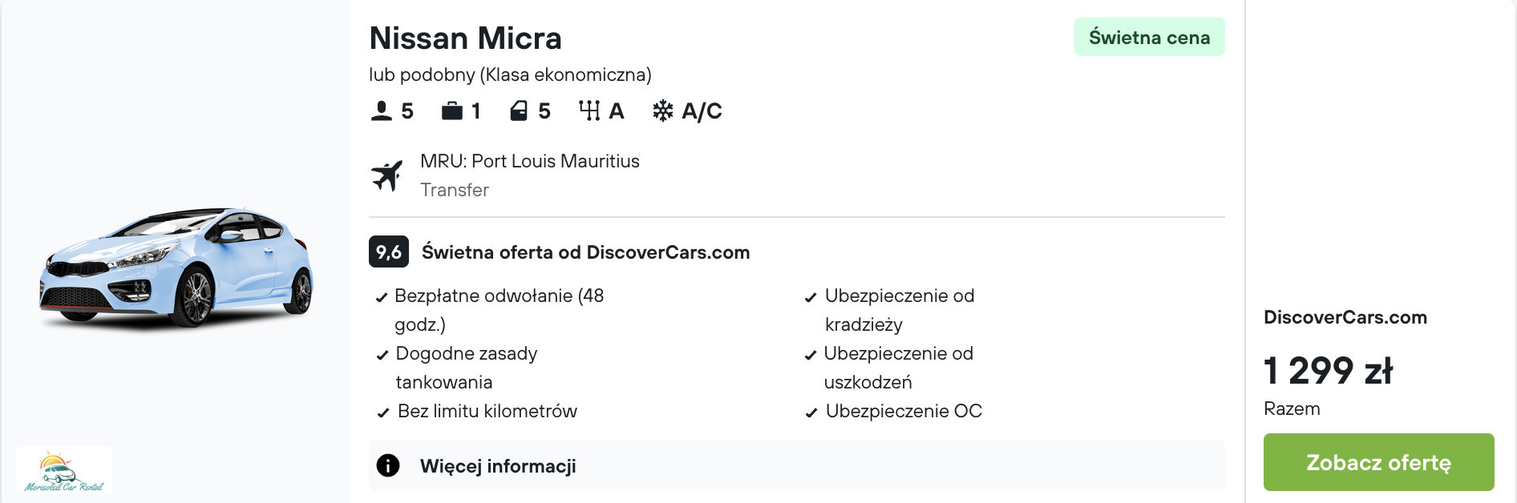The image size is (1517, 503).
Task: Click the Morisoleil Car Rental logo
Action: click(x=66, y=471)
